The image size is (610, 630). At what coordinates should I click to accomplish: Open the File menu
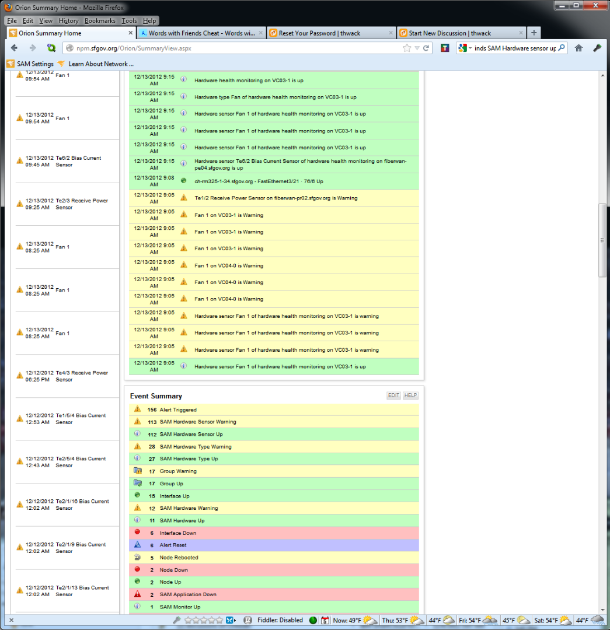pos(12,20)
